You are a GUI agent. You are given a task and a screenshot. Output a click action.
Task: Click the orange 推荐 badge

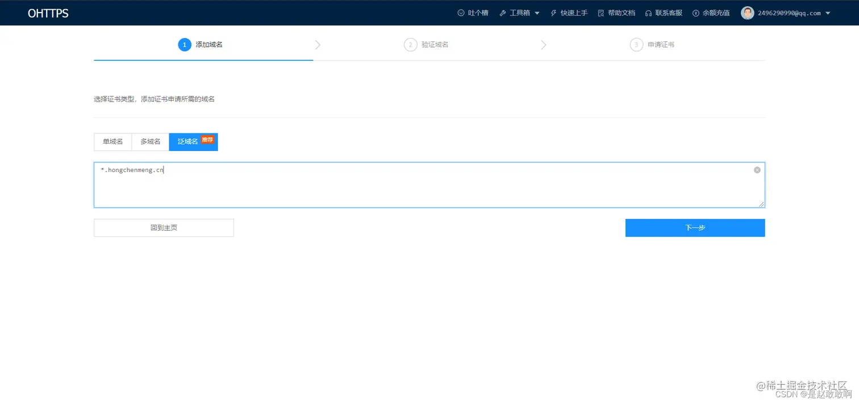tap(207, 140)
